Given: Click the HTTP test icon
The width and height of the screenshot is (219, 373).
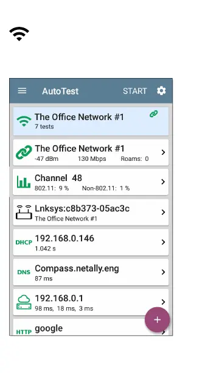Looking at the screenshot, I should coord(24,332).
